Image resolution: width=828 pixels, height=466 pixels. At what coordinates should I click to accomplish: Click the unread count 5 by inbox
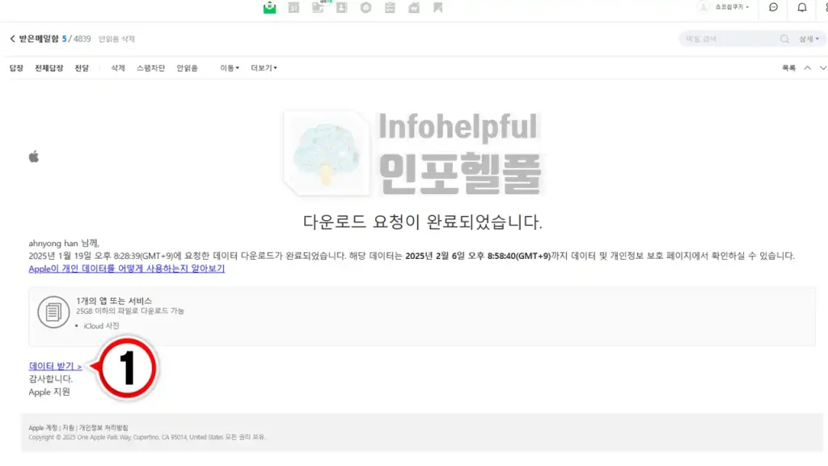pyautogui.click(x=65, y=39)
